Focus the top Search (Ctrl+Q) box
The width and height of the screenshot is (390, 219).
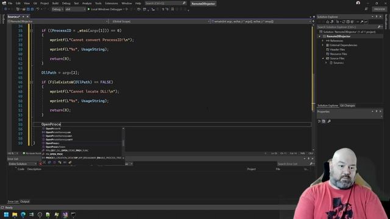(165, 3)
